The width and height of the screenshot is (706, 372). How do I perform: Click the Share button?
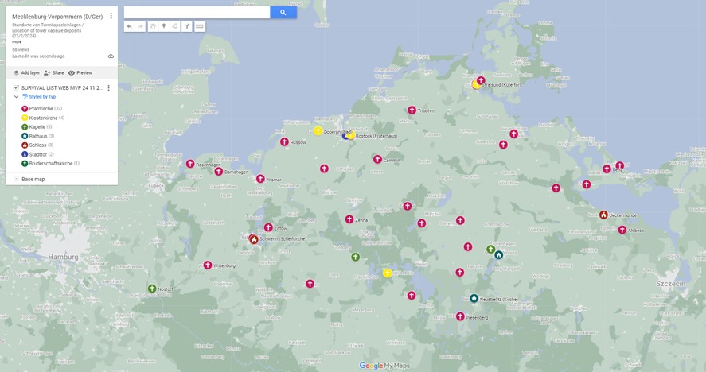[x=53, y=72]
